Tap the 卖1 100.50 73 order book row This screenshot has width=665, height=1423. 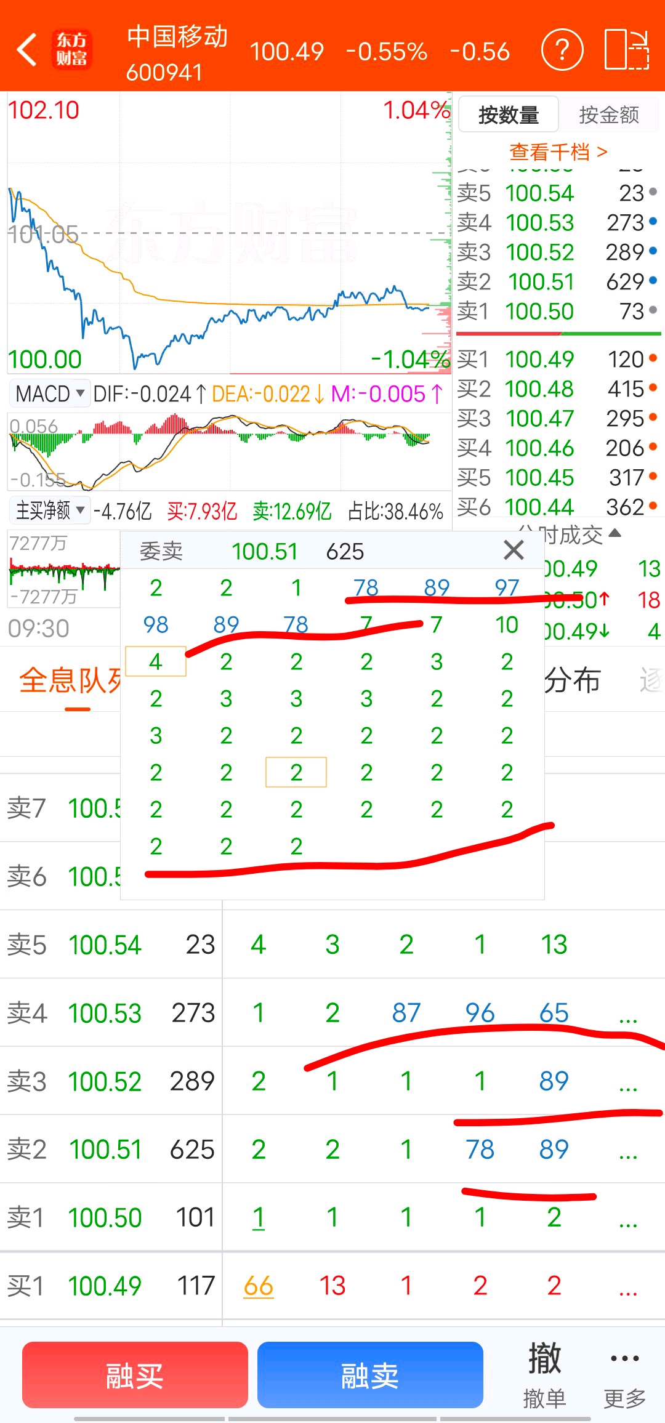coord(558,311)
